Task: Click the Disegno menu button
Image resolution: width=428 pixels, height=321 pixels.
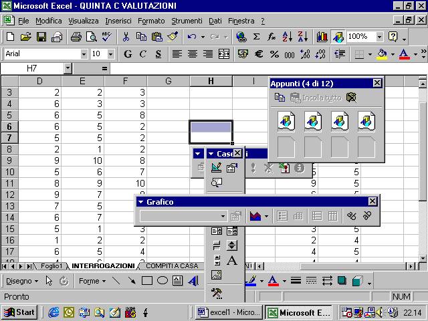Action: tap(21, 281)
